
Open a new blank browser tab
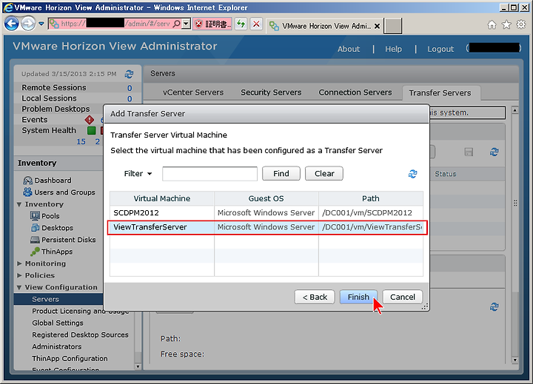pyautogui.click(x=392, y=26)
